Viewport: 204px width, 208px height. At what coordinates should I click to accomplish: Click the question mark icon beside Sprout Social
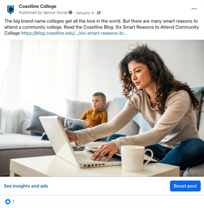pyautogui.click(x=70, y=13)
